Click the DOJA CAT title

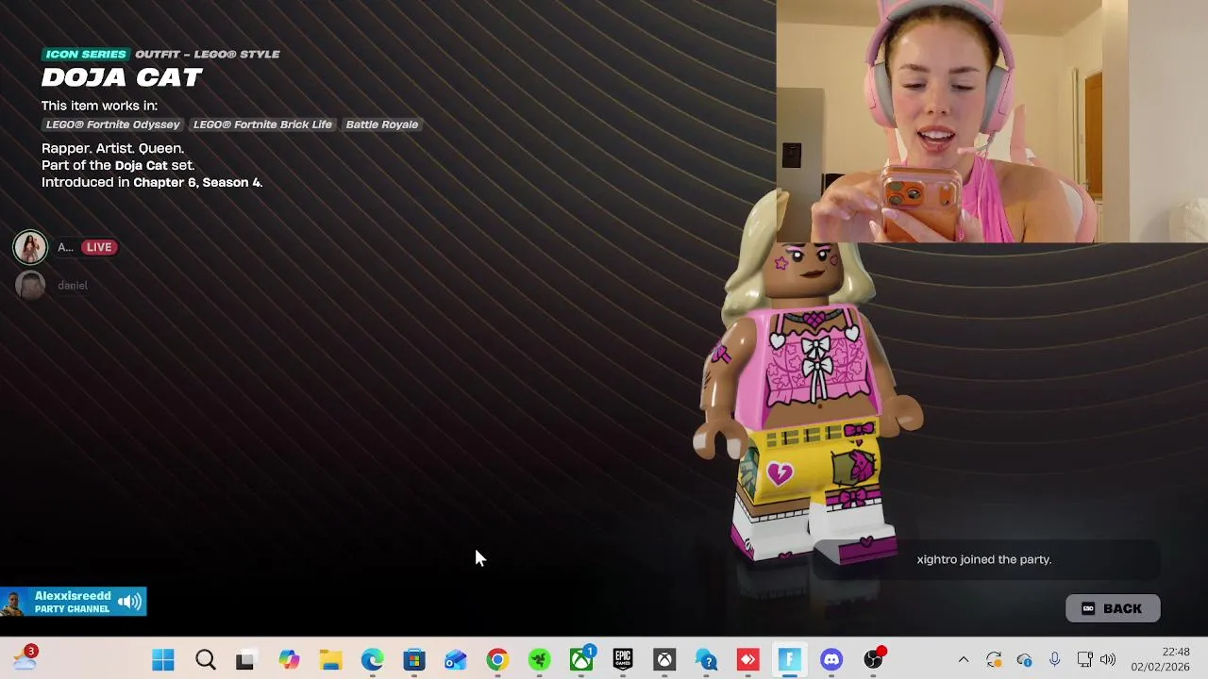122,77
